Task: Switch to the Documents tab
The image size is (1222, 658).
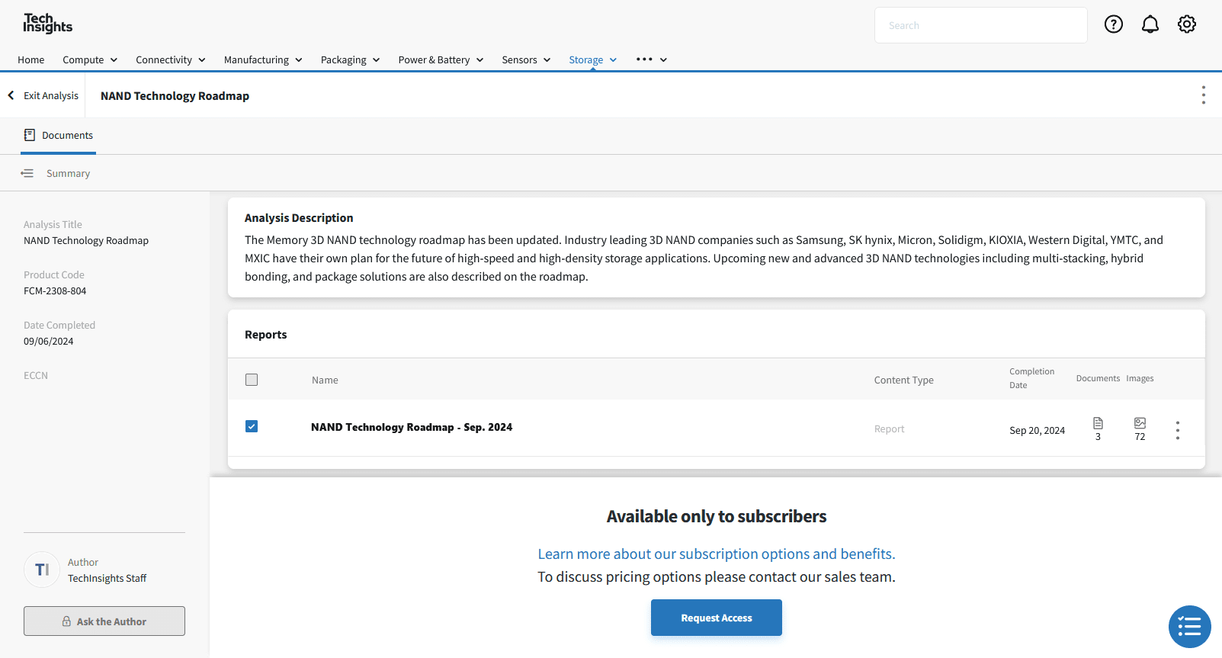Action: click(59, 136)
